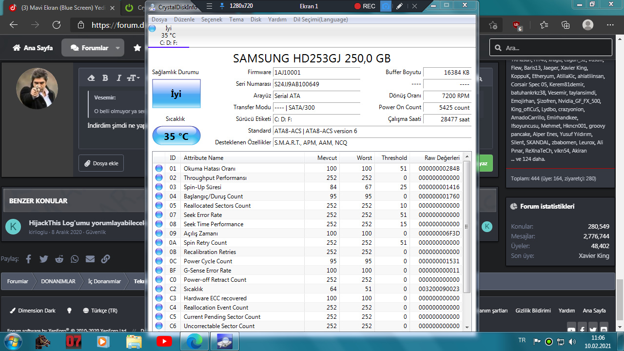624x351 pixels.
Task: Click the pencil annotate icon in recorder bar
Action: click(399, 6)
